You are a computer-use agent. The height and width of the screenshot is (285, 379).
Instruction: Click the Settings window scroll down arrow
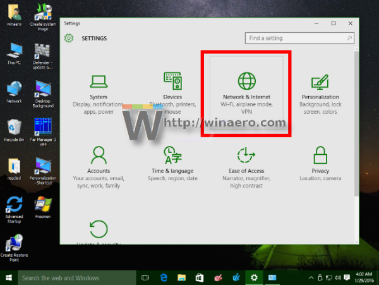pos(356,242)
